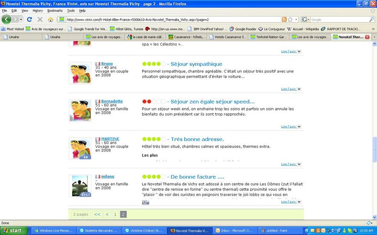Click the RSS feed icon in address bar
The width and height of the screenshot is (377, 235).
[x=284, y=20]
